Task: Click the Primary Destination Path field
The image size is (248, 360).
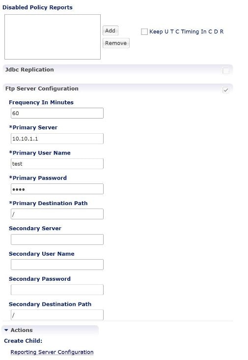Action: (57, 214)
